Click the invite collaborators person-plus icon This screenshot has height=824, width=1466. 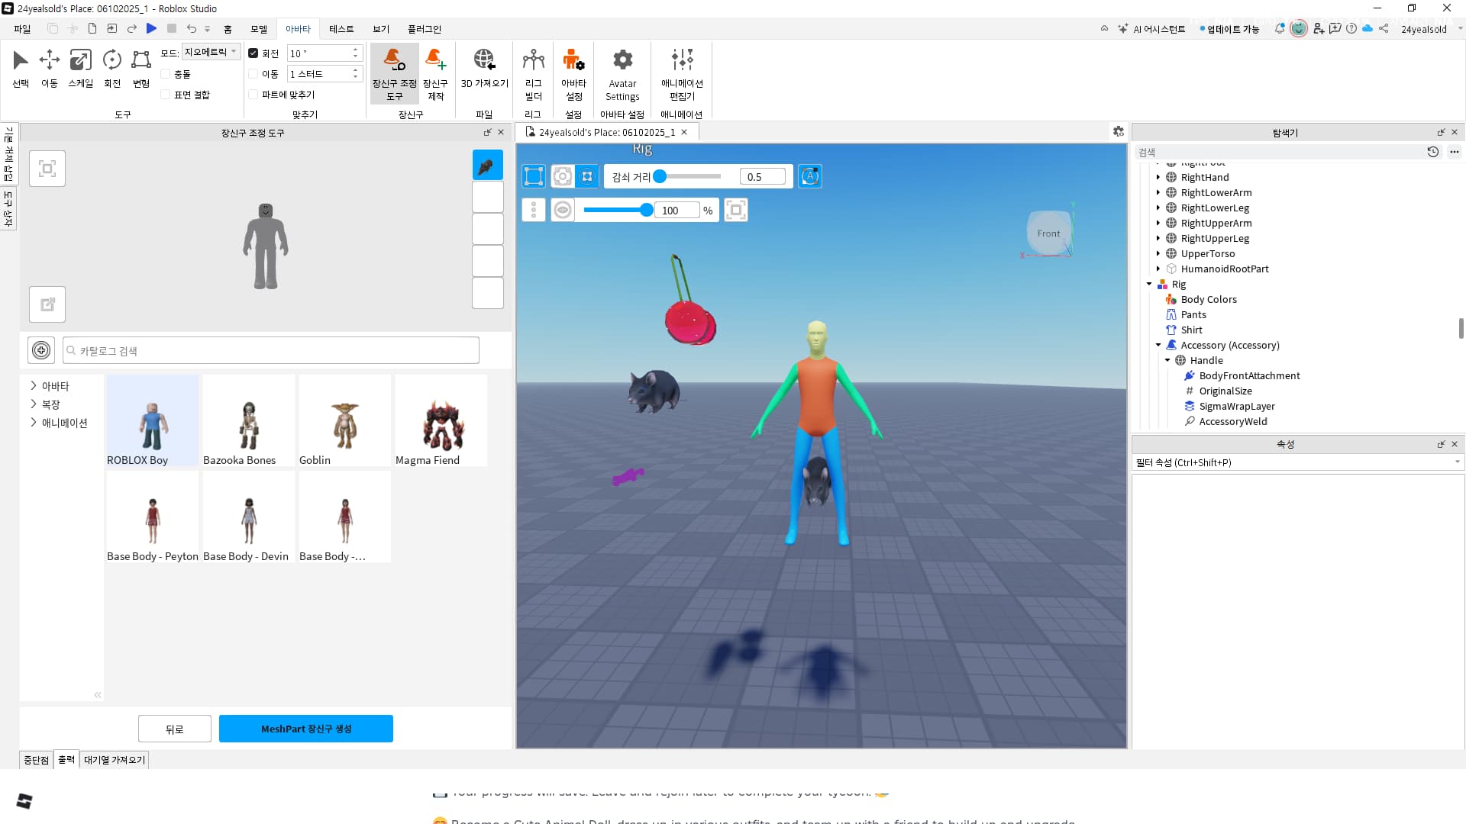click(1319, 28)
